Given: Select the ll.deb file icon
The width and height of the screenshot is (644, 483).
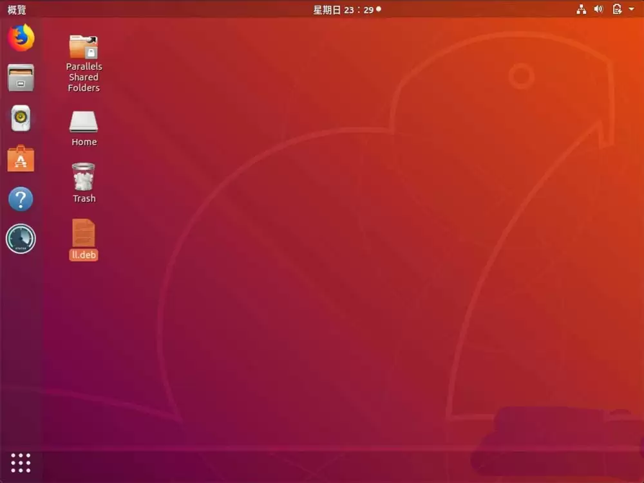Looking at the screenshot, I should [83, 232].
